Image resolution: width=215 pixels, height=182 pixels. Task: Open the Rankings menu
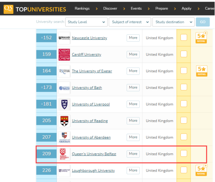point(82,9)
